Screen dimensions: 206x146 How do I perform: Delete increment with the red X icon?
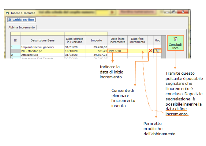[150, 51]
